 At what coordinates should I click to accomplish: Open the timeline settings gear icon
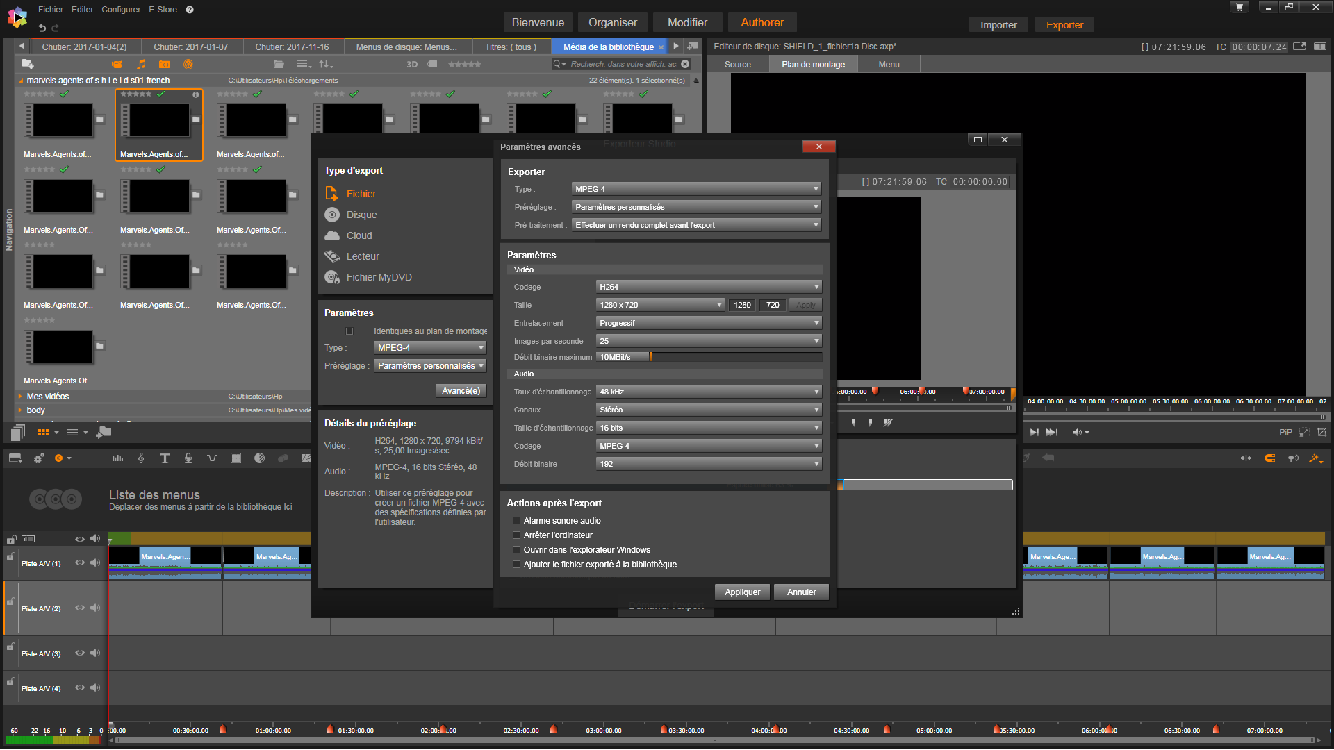39,458
